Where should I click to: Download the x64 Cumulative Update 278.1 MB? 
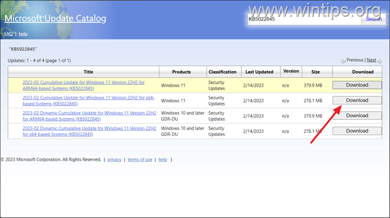click(x=357, y=100)
